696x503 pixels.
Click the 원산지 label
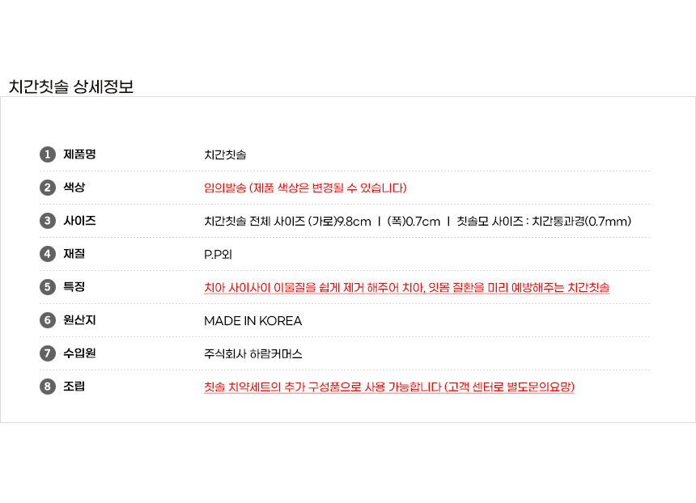tap(79, 320)
